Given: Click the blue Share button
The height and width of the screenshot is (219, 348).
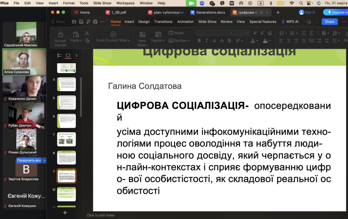Looking at the screenshot, I should point(329,22).
